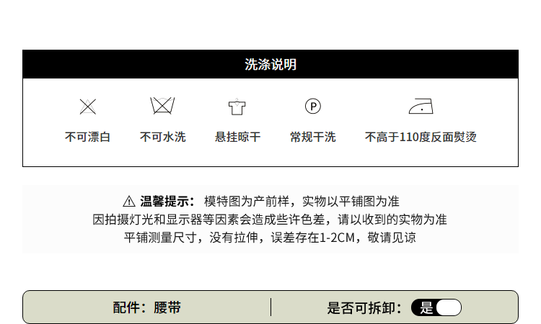Screen dimensions: 541x324
Task: Click the iron icon
Action: tap(421, 107)
